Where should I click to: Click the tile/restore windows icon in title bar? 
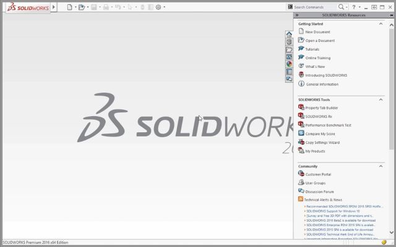point(374,7)
